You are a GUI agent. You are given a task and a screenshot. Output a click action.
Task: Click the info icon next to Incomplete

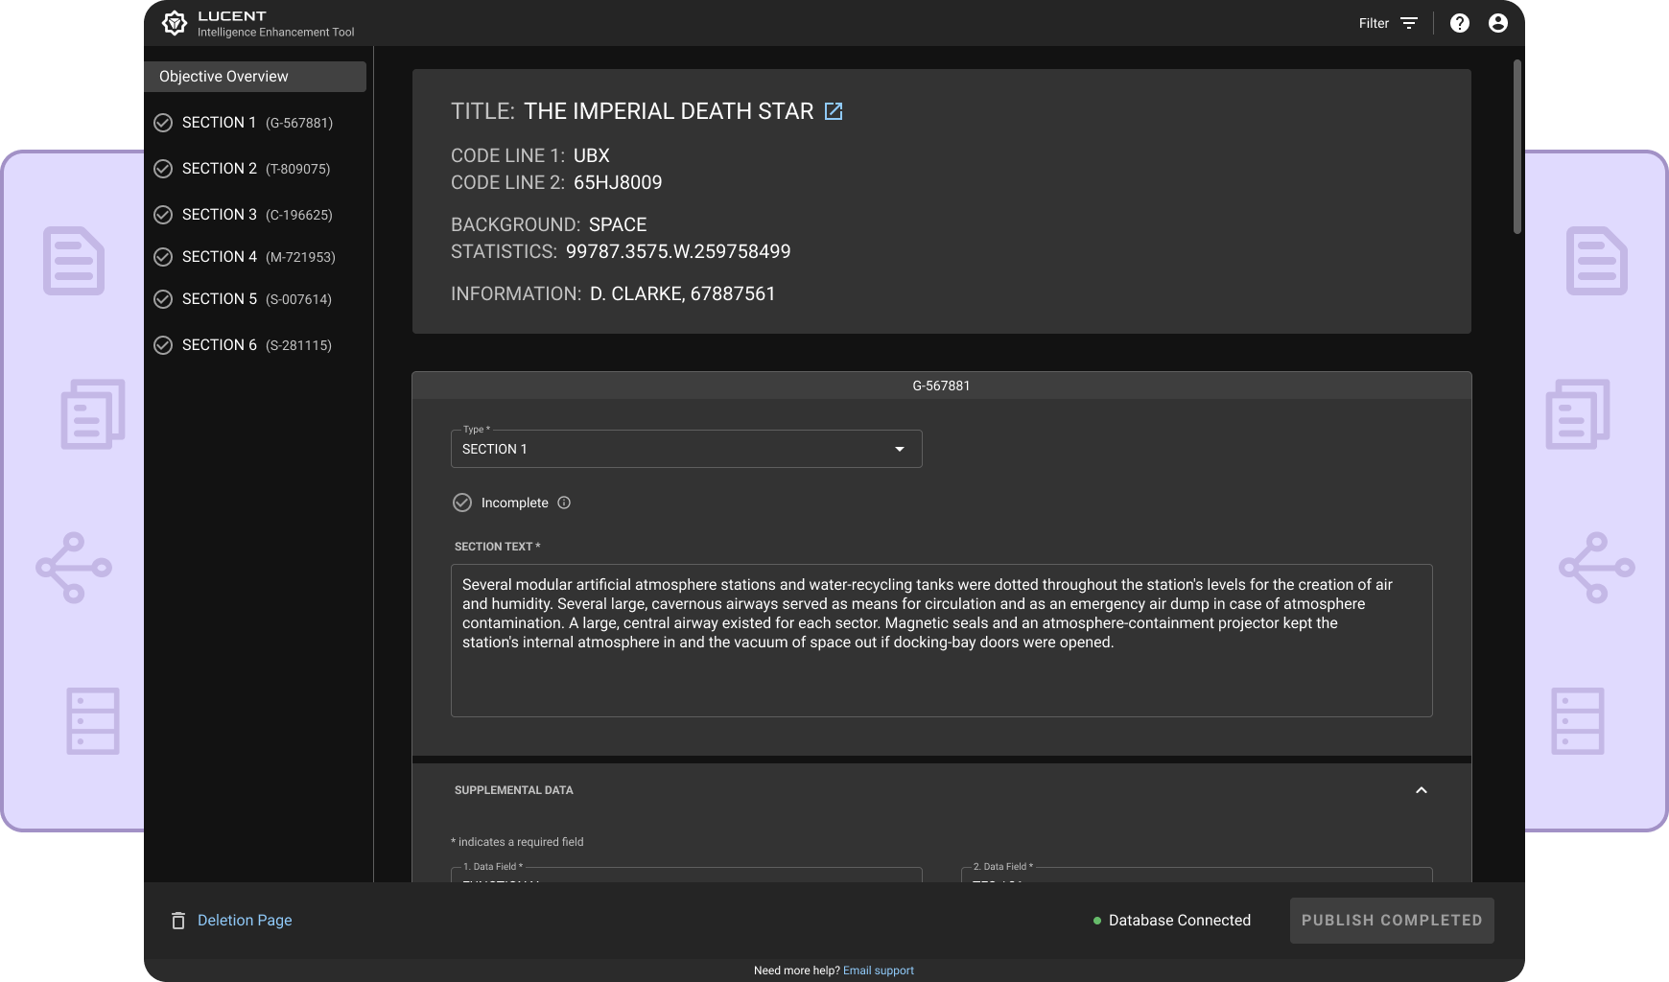pos(564,503)
